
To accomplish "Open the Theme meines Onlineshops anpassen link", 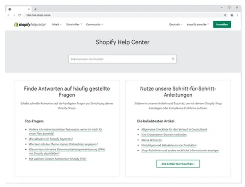I will pos(63,144).
